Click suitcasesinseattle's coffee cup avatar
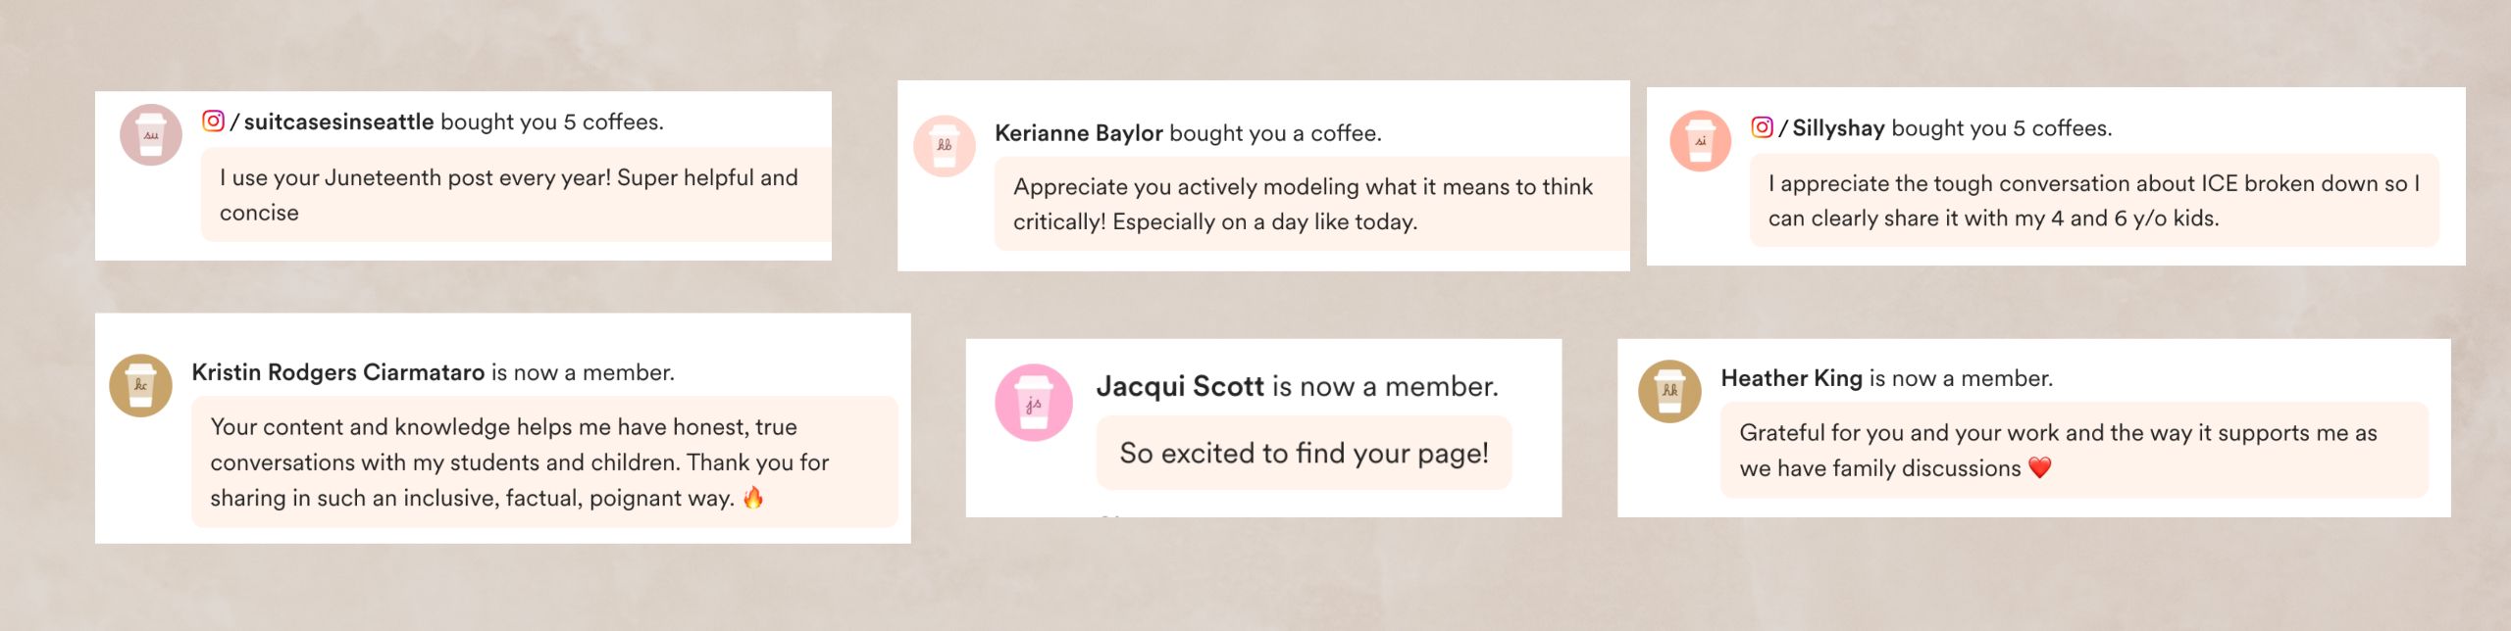2511x631 pixels. point(151,135)
